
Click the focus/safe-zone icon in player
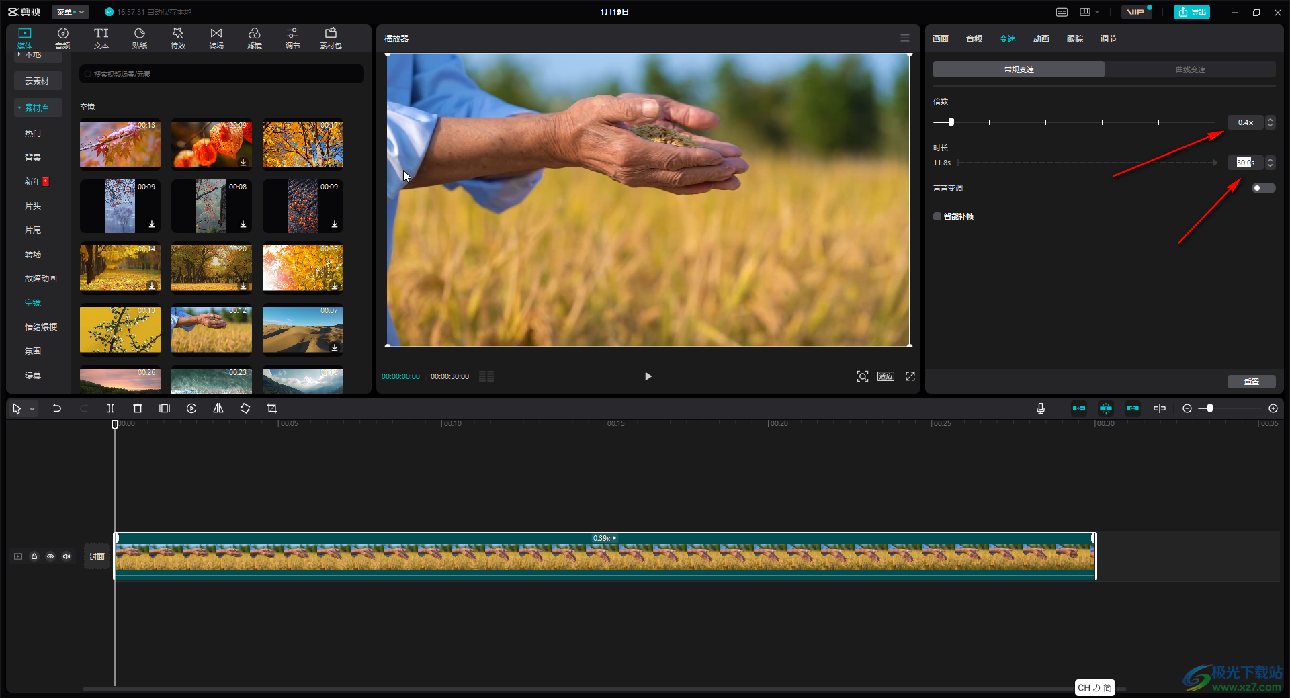pos(863,376)
